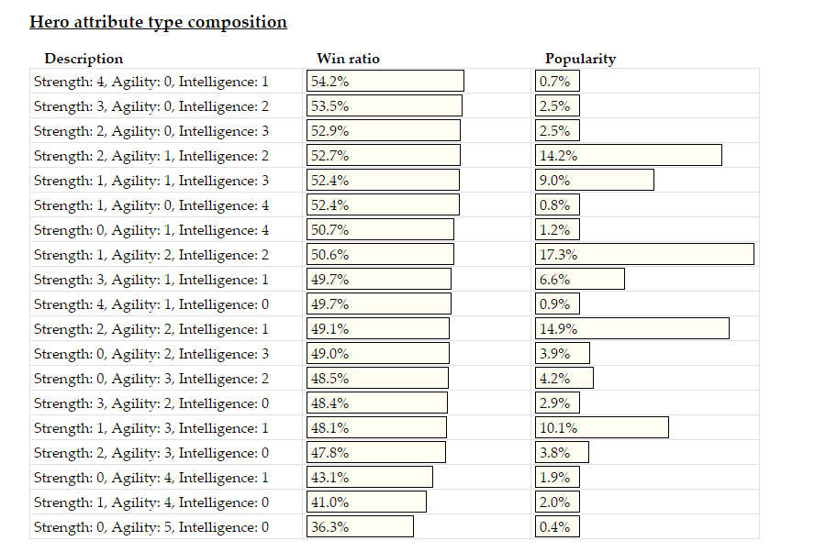Click the 41.0% win ratio bar

[x=366, y=502]
